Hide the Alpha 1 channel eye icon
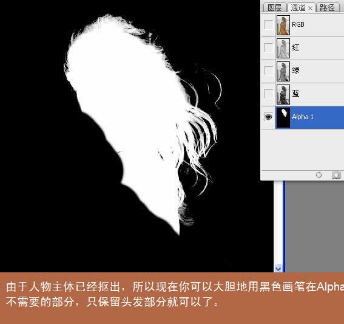The width and height of the screenshot is (344, 324). click(268, 117)
